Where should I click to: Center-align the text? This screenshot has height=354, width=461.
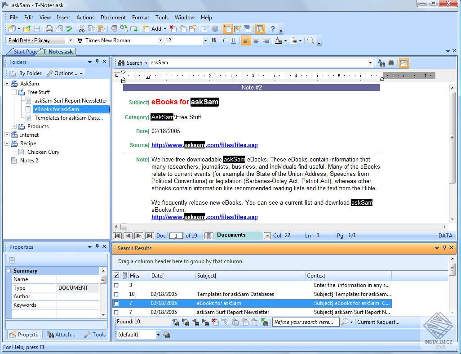[x=256, y=40]
